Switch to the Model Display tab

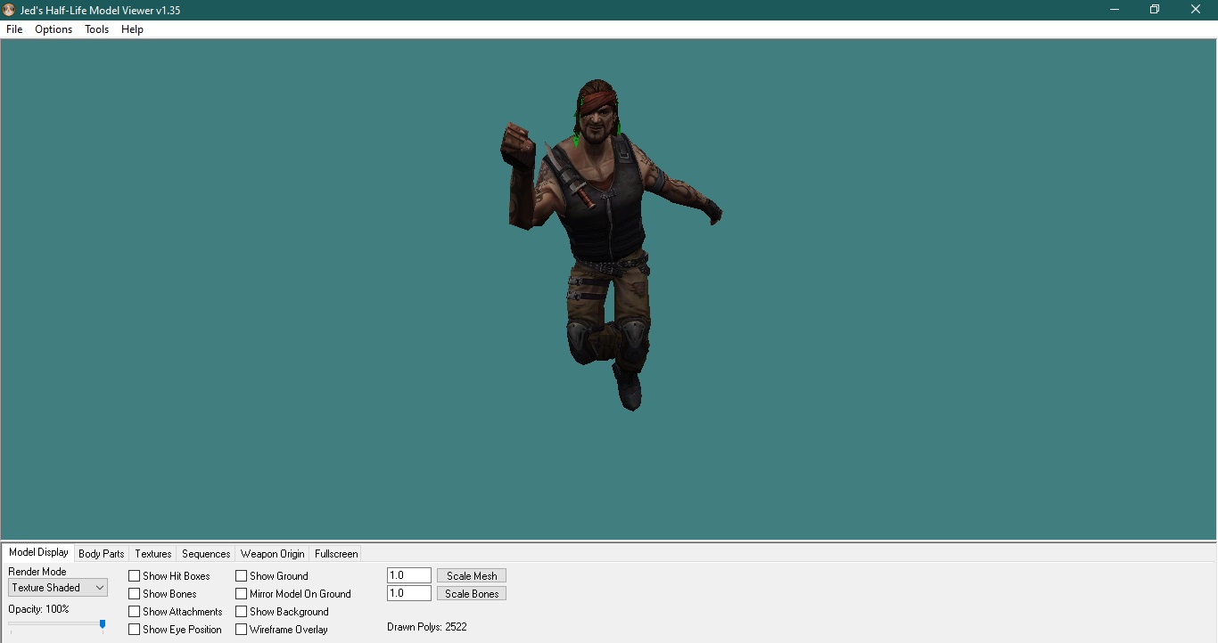coord(38,552)
